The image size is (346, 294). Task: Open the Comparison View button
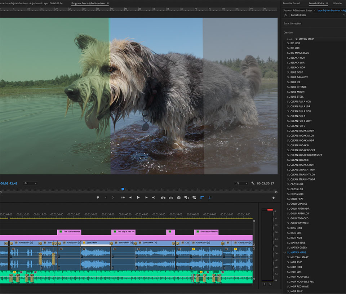(186, 197)
